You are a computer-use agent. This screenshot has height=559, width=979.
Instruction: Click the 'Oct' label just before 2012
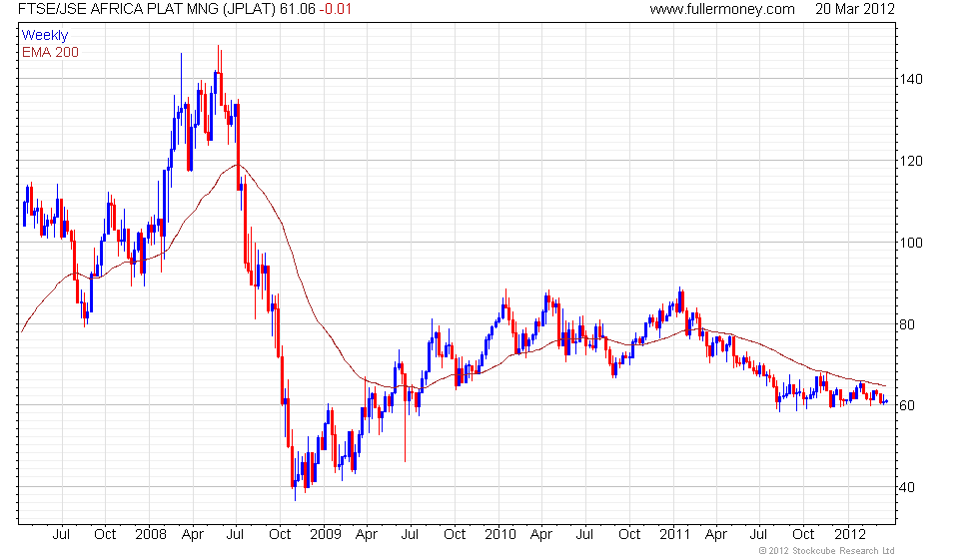point(803,535)
